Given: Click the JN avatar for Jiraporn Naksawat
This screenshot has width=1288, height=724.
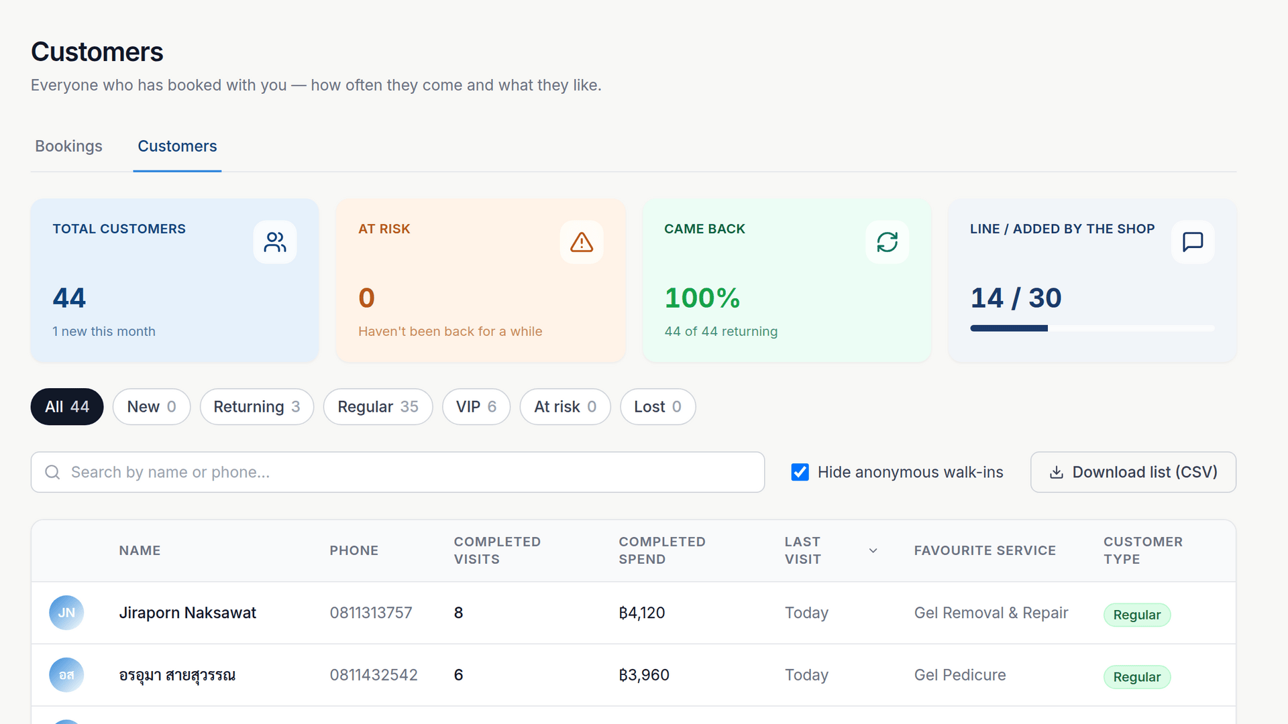Looking at the screenshot, I should point(66,613).
